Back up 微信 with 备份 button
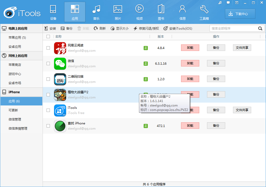This screenshot has height=187, width=266. [216, 63]
